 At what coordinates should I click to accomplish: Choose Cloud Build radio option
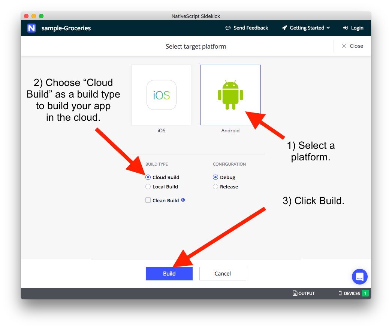tap(148, 177)
